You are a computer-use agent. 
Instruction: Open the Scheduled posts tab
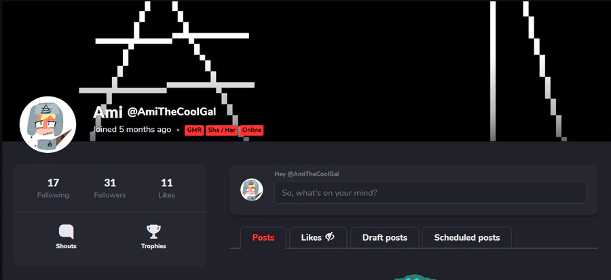tap(467, 237)
